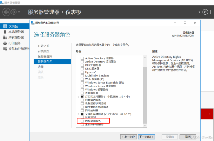The width and height of the screenshot is (214, 141).
Task: Toggle 打印和文件服务 checkbox
Action: coord(82,96)
